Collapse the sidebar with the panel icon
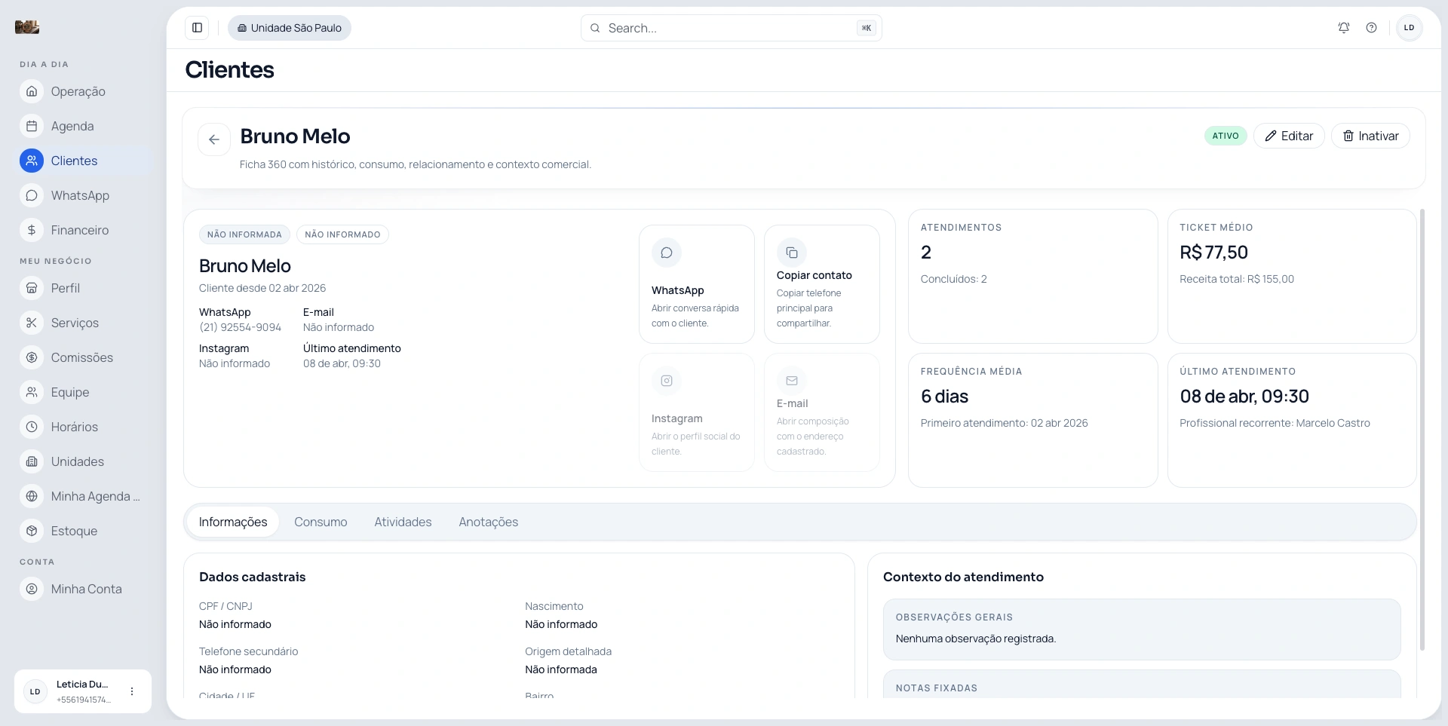Viewport: 1448px width, 726px height. pos(198,28)
